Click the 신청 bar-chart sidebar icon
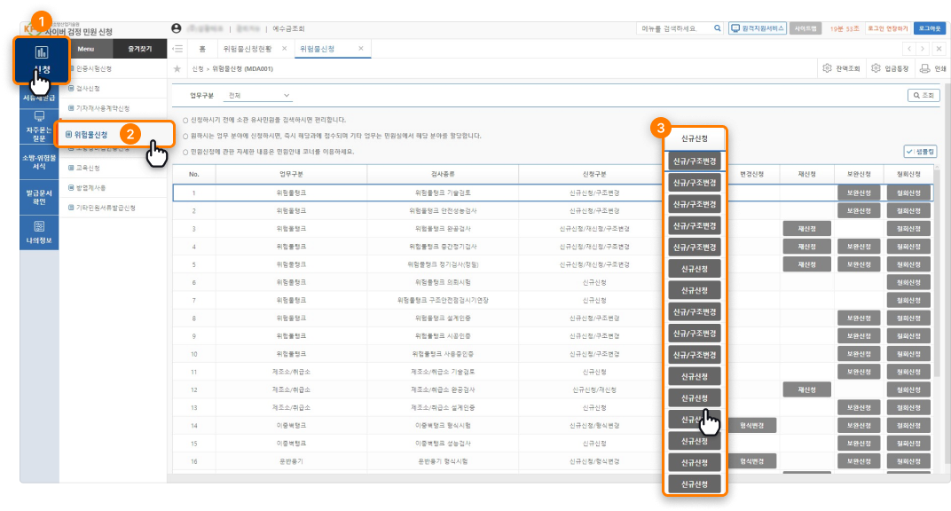The image size is (951, 511). (41, 52)
